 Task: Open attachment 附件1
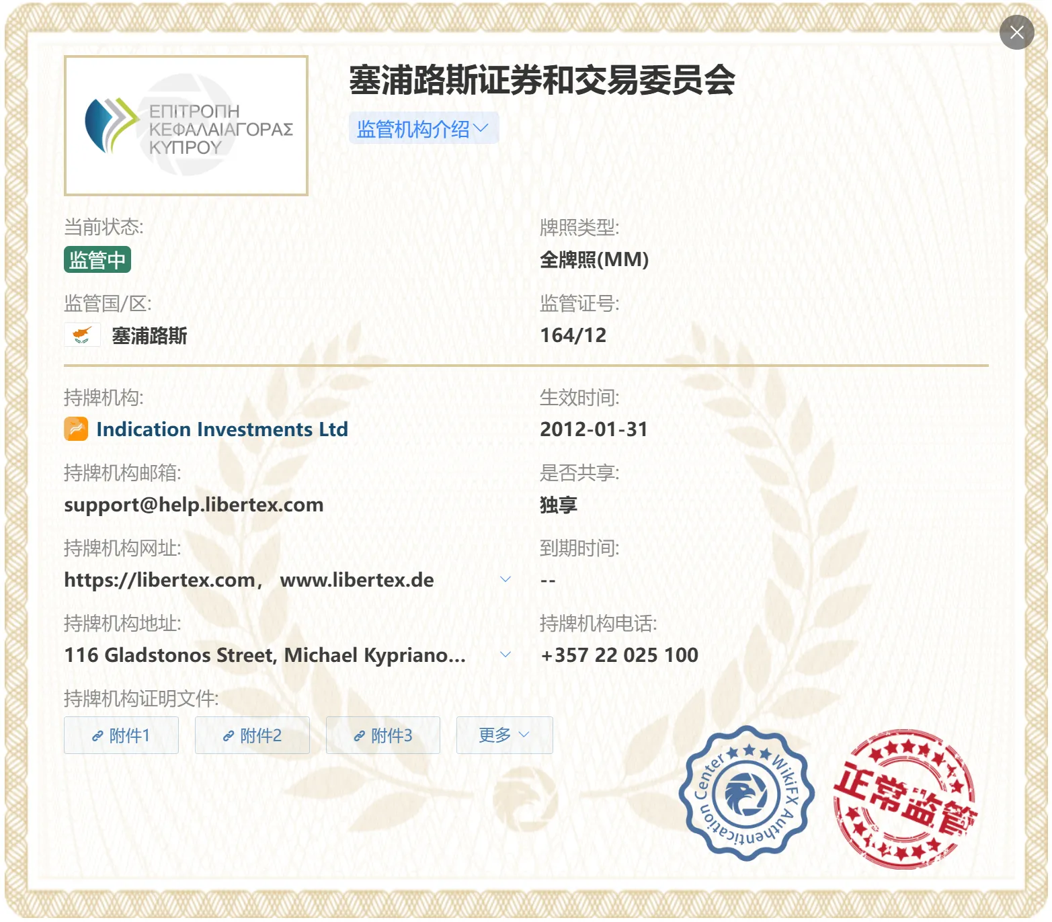point(122,735)
